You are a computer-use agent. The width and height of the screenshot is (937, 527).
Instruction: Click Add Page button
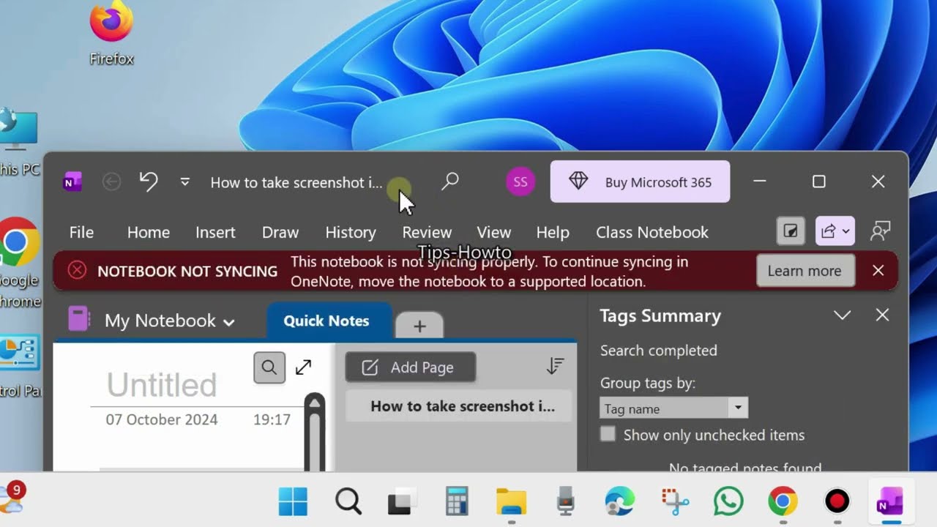pos(411,367)
